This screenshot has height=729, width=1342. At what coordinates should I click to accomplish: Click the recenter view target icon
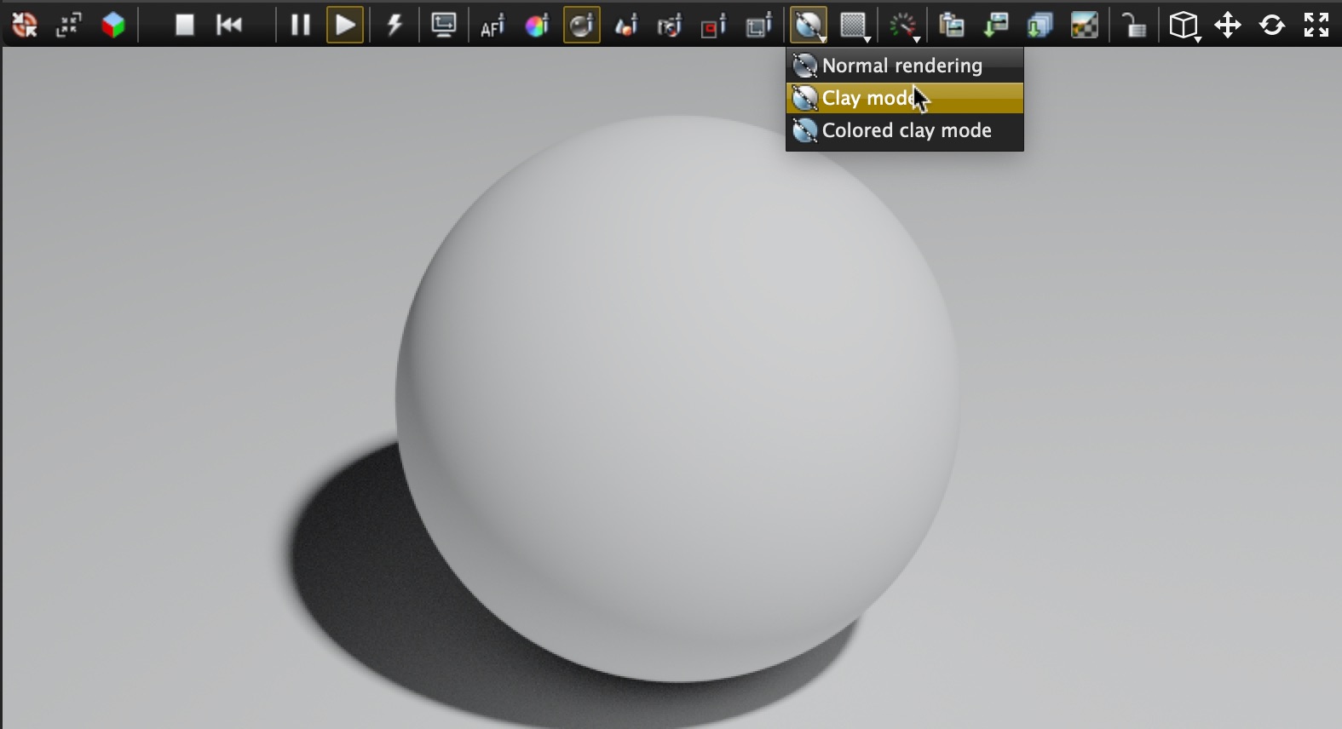coord(25,25)
